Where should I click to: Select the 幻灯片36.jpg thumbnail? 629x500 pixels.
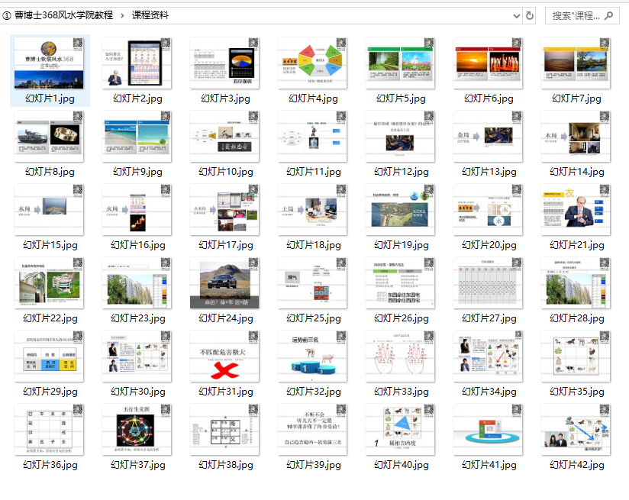pyautogui.click(x=49, y=431)
